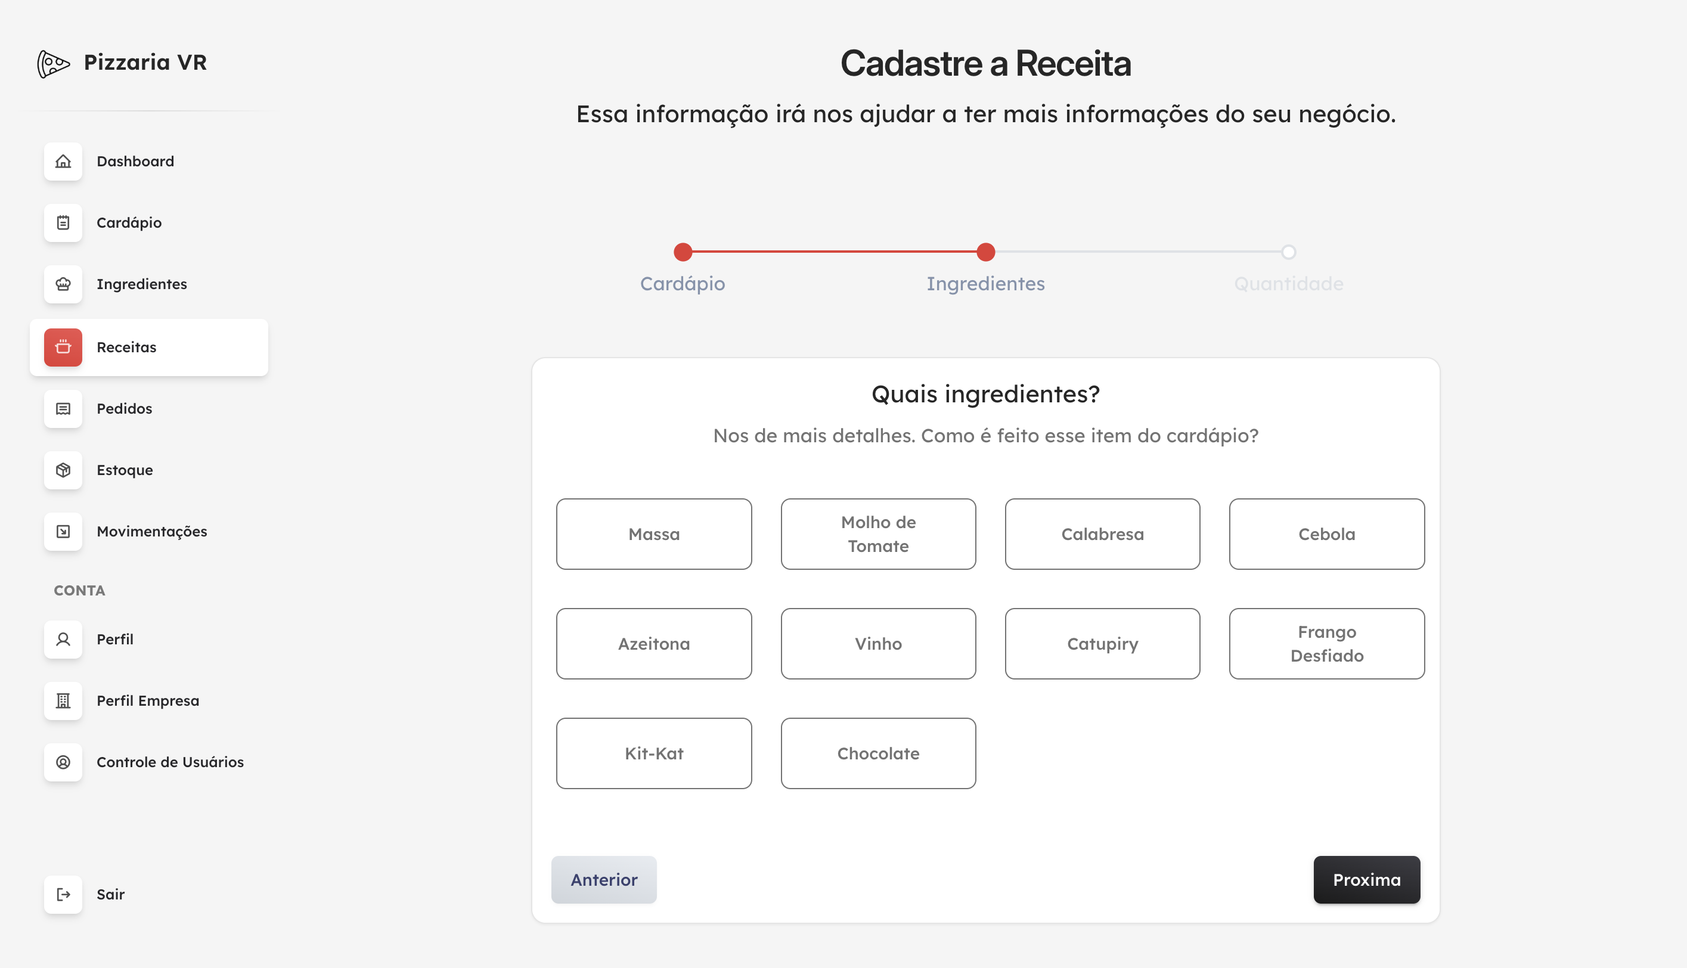Toggle the Massa ingredient option
This screenshot has height=968, width=1687.
pyautogui.click(x=653, y=534)
